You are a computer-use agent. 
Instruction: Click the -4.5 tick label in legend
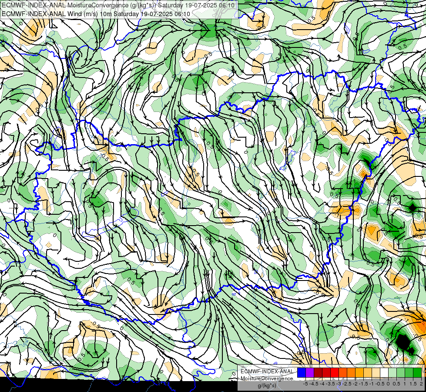pyautogui.click(x=314, y=384)
